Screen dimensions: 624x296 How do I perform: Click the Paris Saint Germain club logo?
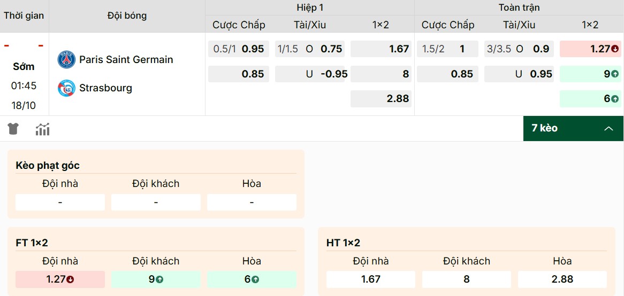coord(66,59)
